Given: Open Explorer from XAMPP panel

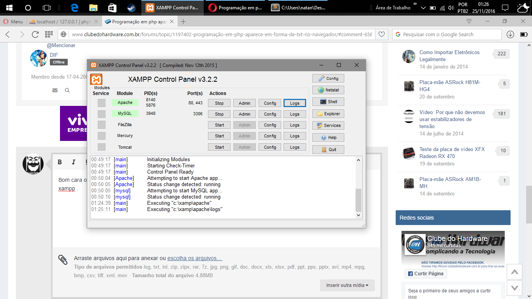Looking at the screenshot, I should pos(328,114).
